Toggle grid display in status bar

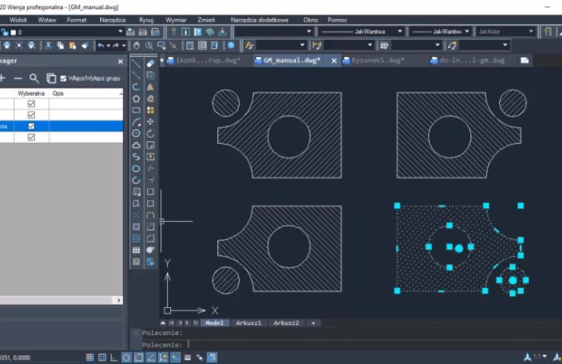(102, 357)
